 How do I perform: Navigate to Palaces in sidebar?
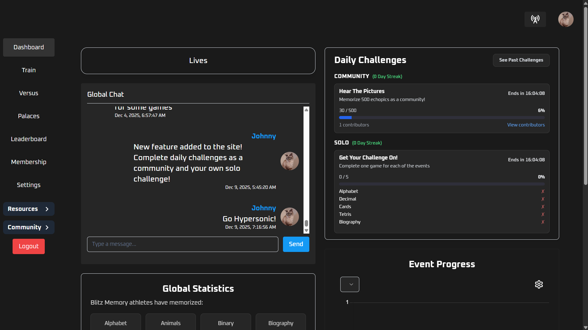point(29,116)
